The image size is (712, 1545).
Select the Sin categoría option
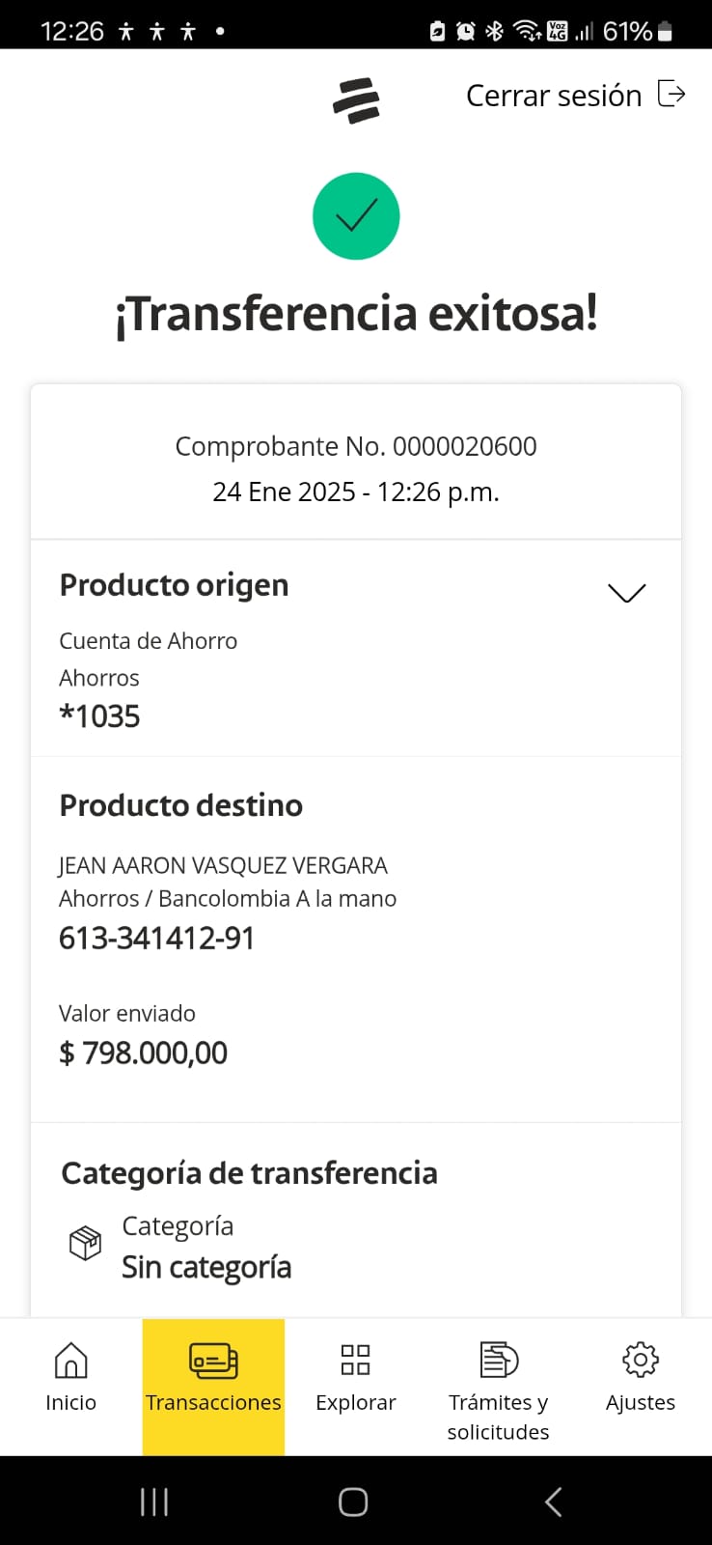click(206, 1267)
